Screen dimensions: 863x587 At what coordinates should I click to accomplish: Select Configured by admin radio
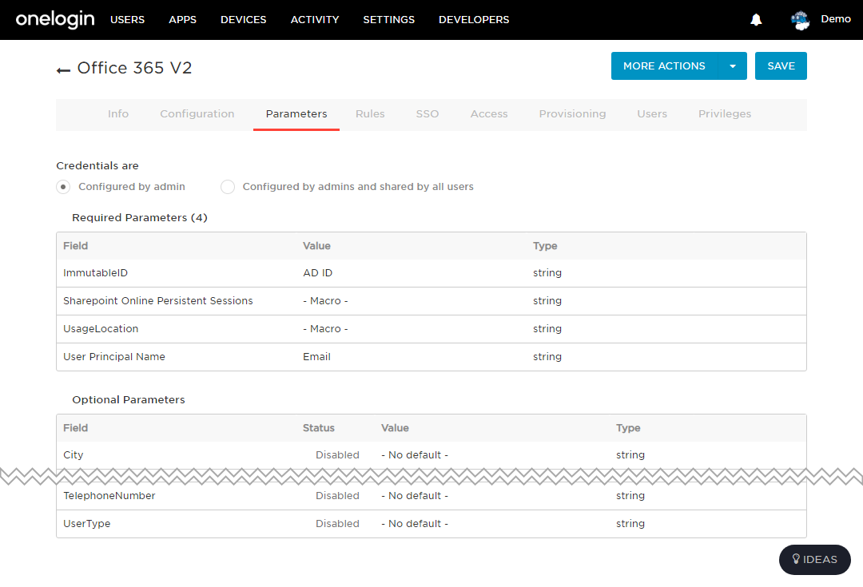point(63,187)
